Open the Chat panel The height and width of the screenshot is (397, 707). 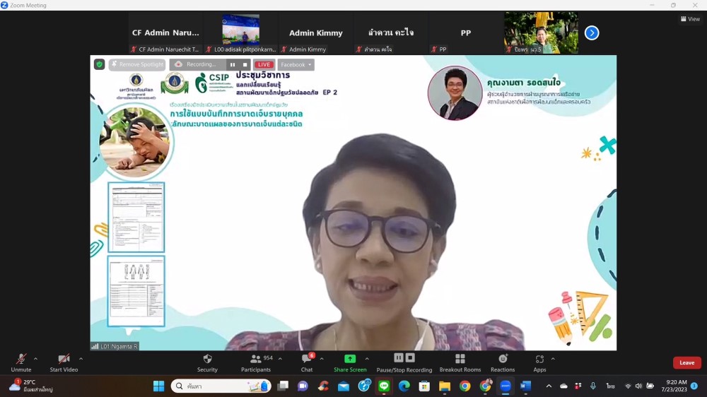pyautogui.click(x=307, y=362)
